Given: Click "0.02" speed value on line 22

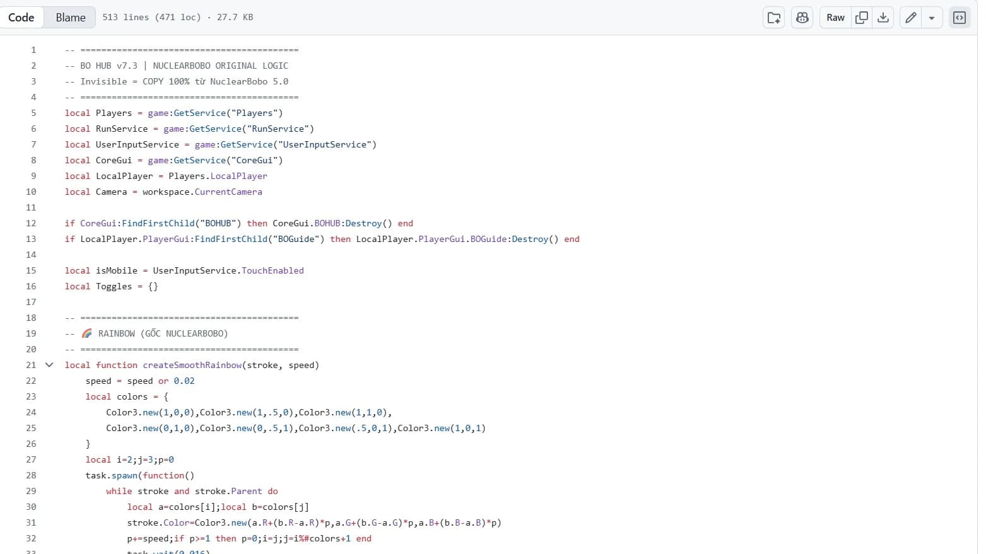Looking at the screenshot, I should (184, 381).
